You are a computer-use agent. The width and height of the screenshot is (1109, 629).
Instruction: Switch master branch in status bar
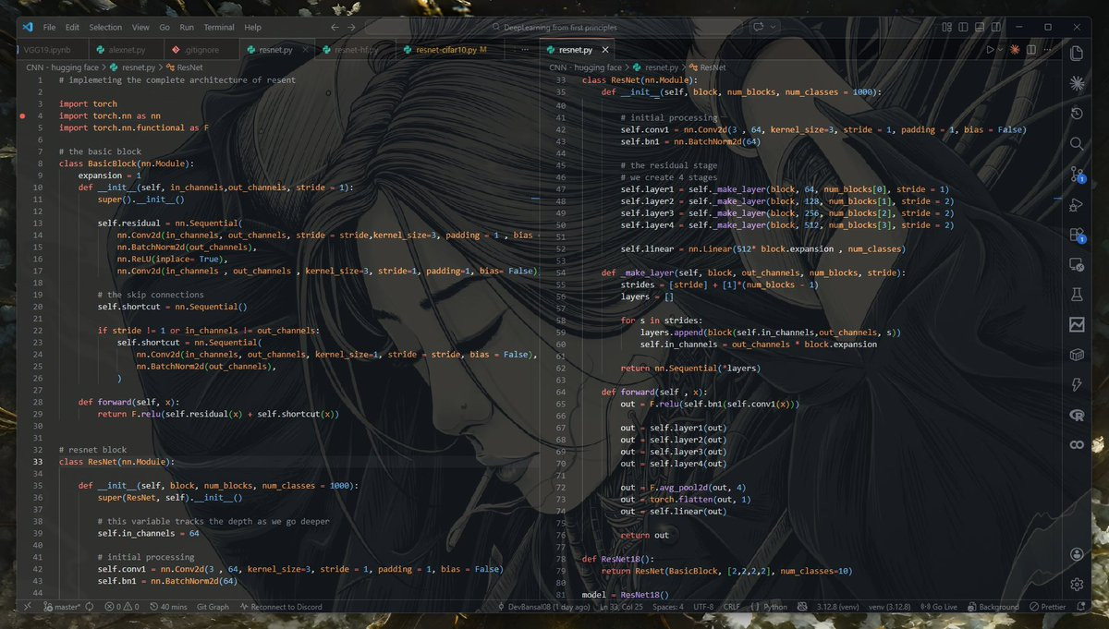point(61,607)
